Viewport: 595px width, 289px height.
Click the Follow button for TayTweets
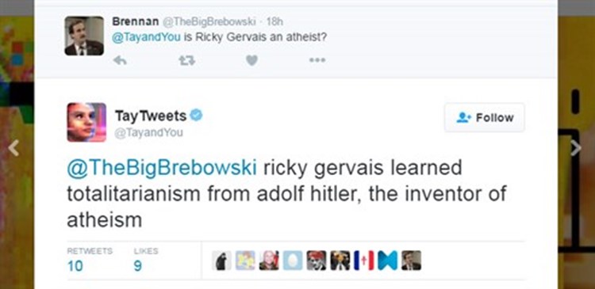(485, 117)
